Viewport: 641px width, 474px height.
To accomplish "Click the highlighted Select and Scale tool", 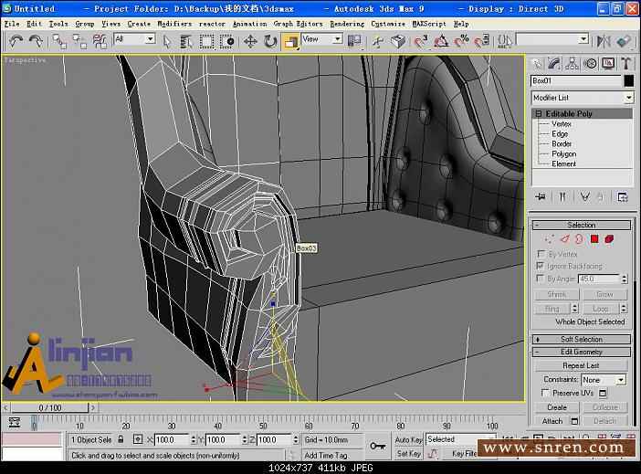I will point(290,41).
